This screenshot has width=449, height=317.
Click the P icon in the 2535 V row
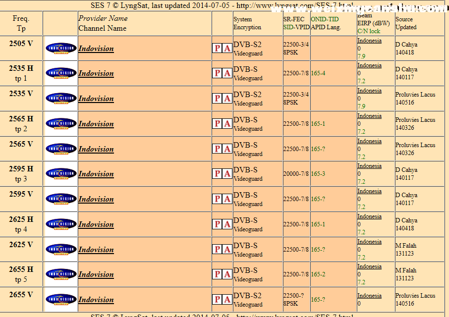click(218, 99)
